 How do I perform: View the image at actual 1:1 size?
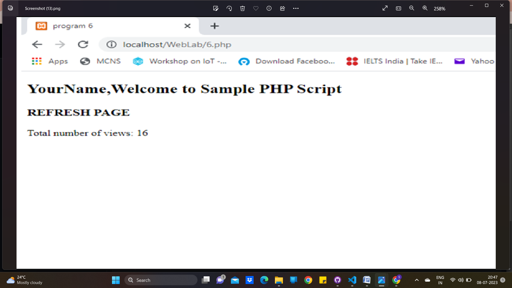coord(398,8)
